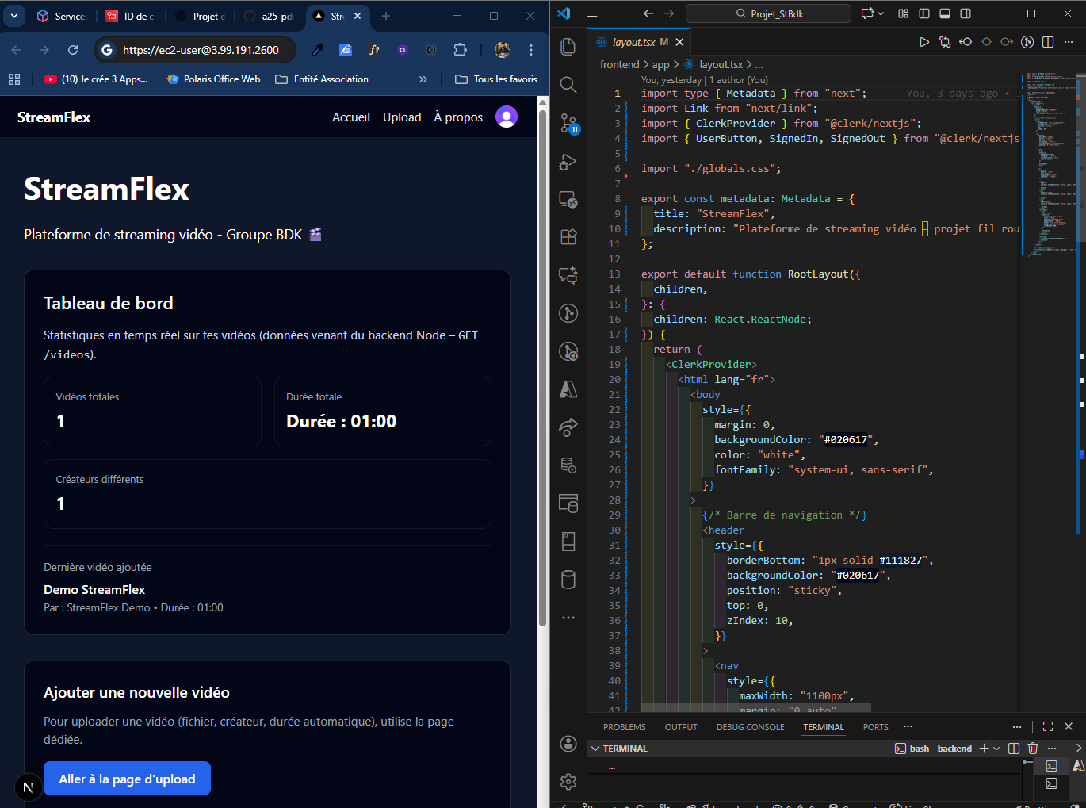Switch to the PROBLEMS panel tab
The width and height of the screenshot is (1086, 808).
click(624, 727)
